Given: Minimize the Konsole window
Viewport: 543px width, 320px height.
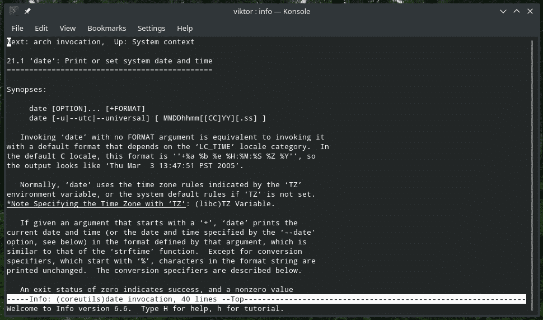Looking at the screenshot, I should (503, 11).
